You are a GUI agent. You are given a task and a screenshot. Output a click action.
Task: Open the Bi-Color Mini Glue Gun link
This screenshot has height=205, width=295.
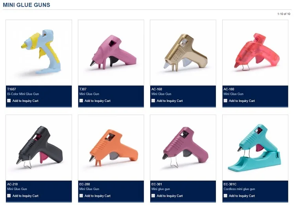(x=23, y=94)
